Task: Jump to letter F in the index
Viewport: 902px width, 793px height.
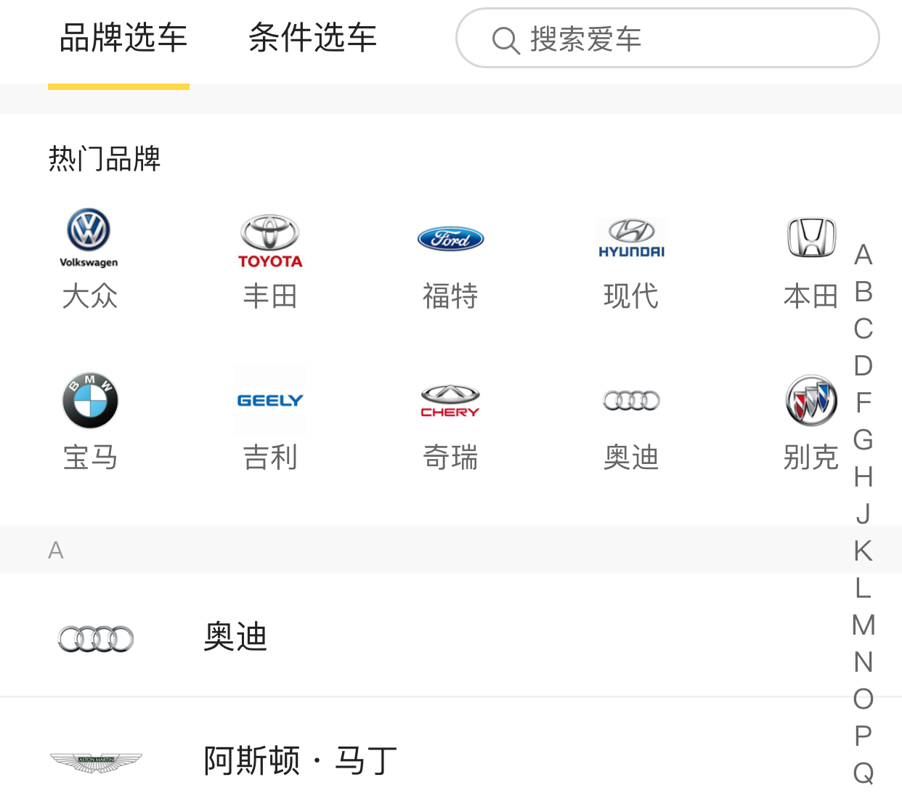Action: pos(863,403)
